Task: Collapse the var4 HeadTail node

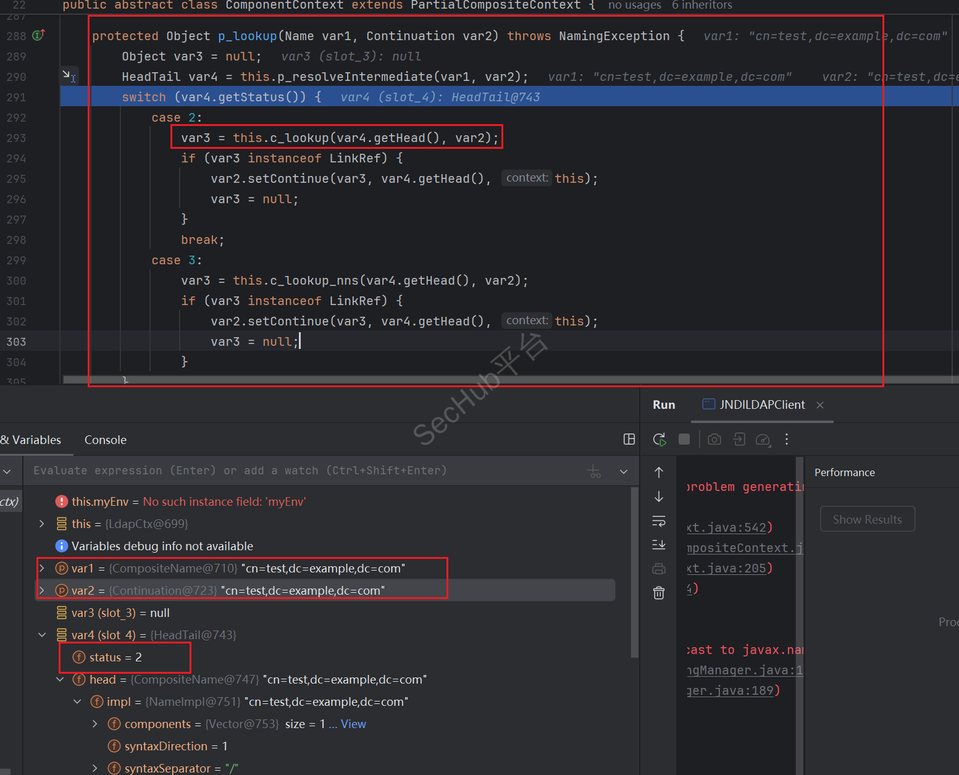Action: coord(42,635)
